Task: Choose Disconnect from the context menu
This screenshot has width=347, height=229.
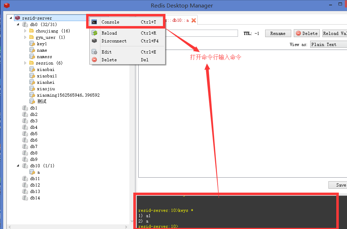Action: coord(128,41)
